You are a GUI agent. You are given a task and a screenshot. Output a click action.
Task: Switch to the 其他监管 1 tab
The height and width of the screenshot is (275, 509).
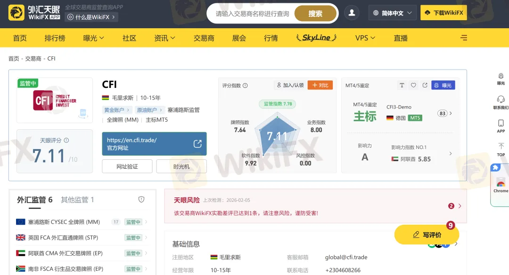77,200
